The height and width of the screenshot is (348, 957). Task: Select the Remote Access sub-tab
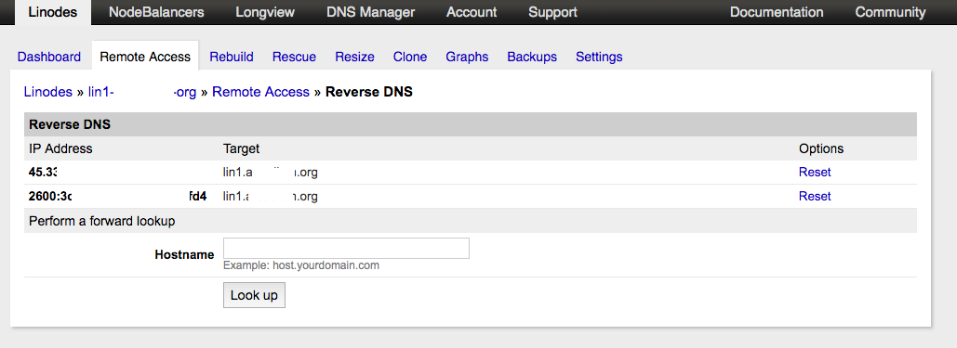tap(145, 57)
